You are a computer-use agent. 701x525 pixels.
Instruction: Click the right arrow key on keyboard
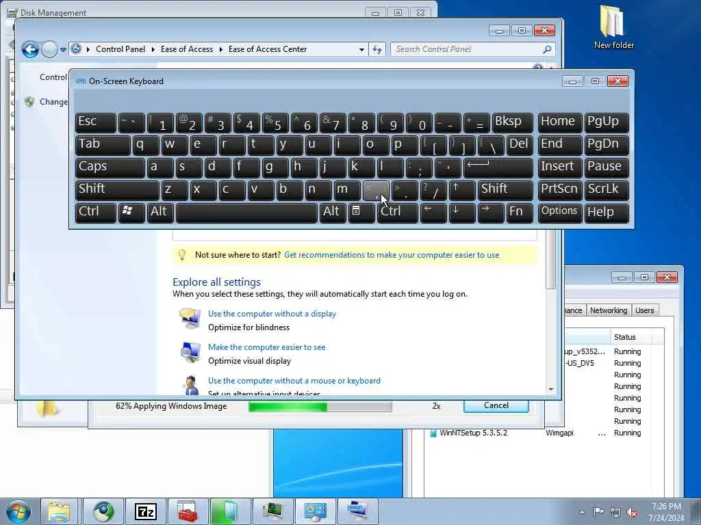coord(490,213)
